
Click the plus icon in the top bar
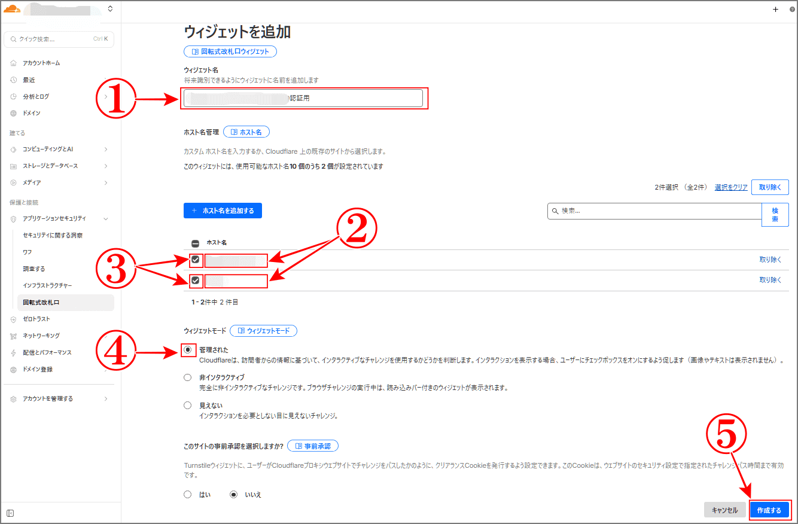(x=775, y=8)
